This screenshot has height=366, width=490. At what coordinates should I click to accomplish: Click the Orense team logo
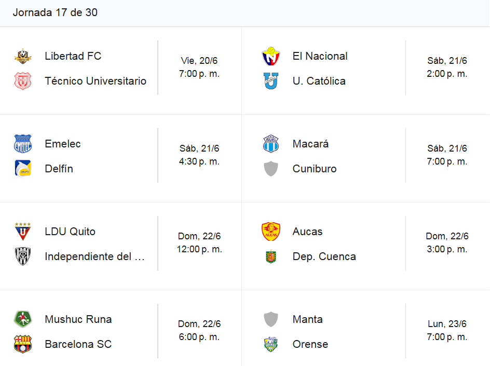coord(271,344)
